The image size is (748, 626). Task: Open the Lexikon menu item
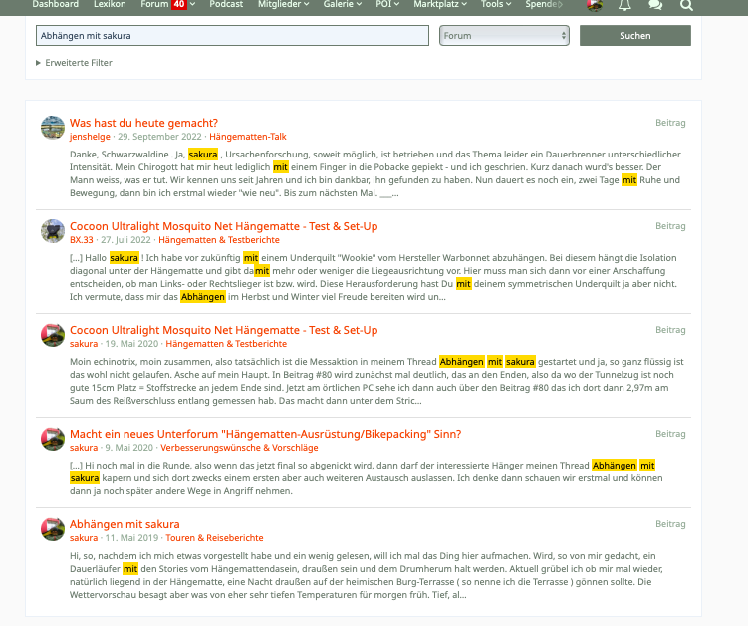[x=110, y=5]
